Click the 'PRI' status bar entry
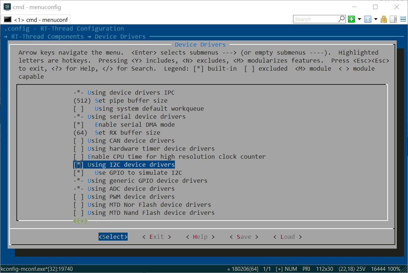This screenshot has width=408, height=273. (306, 269)
